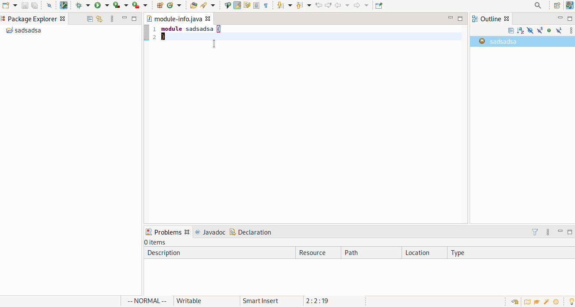Open the Outline view menu
This screenshot has width=575, height=307.
click(x=571, y=30)
